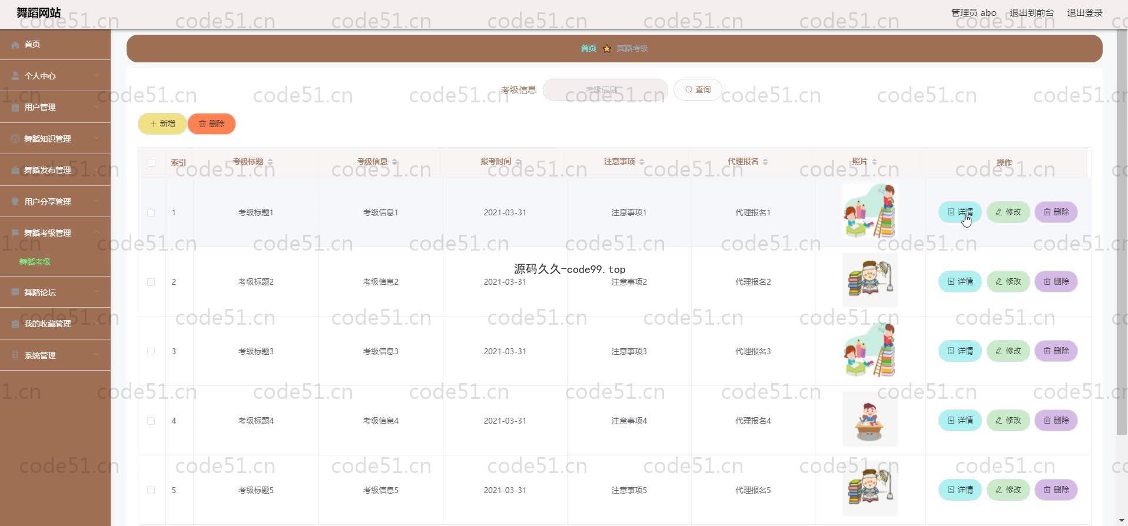Click the 考级信息 search input field

tap(605, 89)
